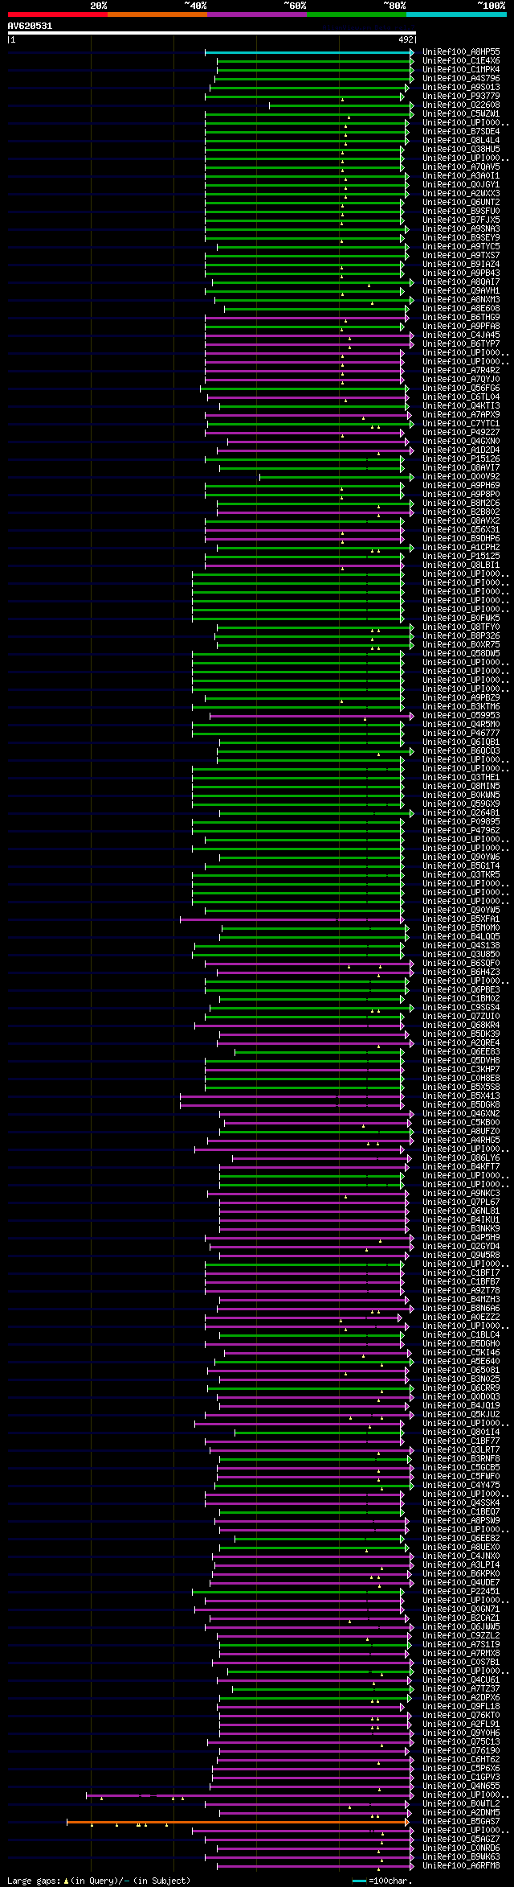Open hit UniRef100_C1E4X6

click(x=461, y=61)
